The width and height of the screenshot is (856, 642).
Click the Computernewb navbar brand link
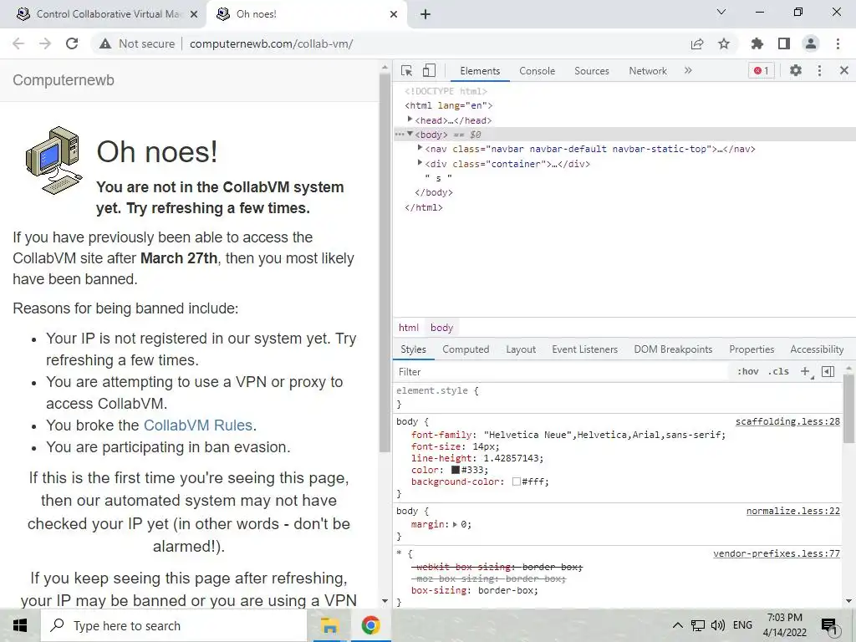click(x=64, y=80)
